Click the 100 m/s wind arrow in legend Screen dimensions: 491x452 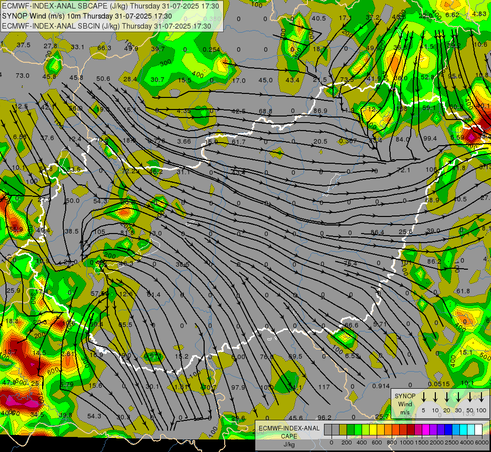pos(481,397)
